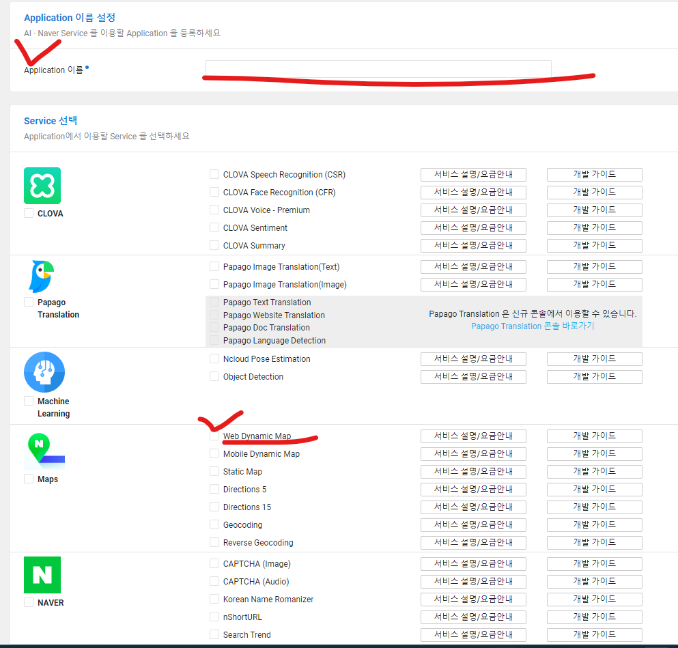Select the Directions 5 checkbox
This screenshot has width=678, height=648.
tap(214, 489)
